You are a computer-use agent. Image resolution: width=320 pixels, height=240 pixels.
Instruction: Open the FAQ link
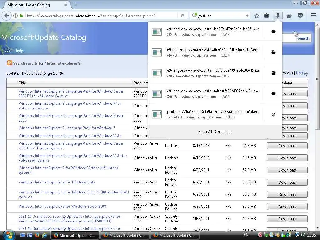[7, 50]
